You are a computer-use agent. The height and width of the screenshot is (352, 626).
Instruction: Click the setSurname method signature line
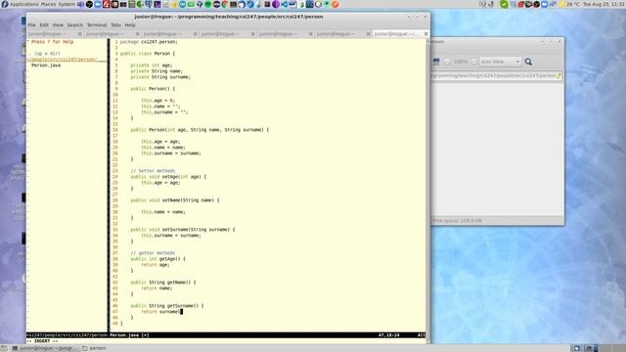(183, 230)
